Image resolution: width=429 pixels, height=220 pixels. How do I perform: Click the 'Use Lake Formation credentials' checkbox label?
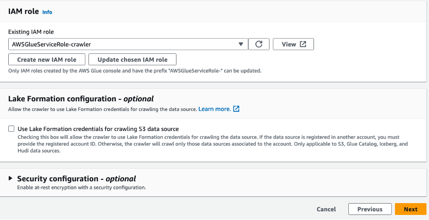point(98,129)
